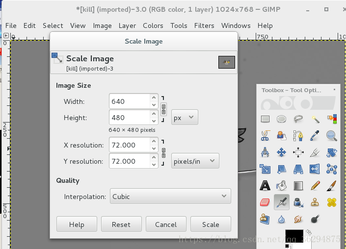Viewport: 346px width, 249px height.
Task: Open the pixels/in resolution unit dropdown
Action: click(195, 161)
